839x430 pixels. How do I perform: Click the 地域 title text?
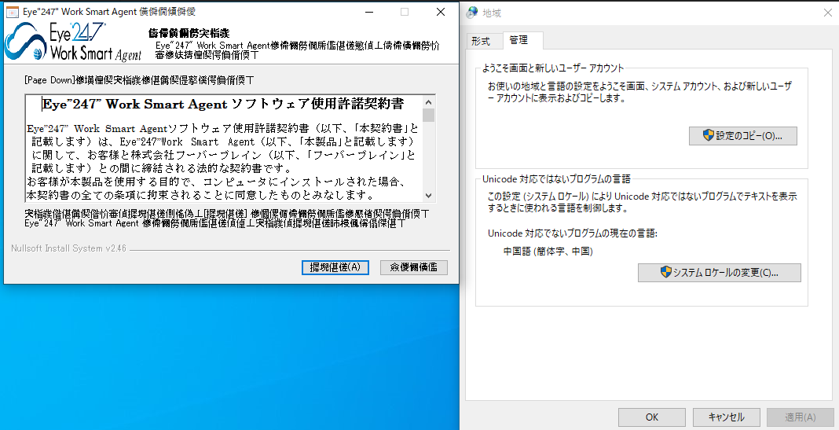492,13
